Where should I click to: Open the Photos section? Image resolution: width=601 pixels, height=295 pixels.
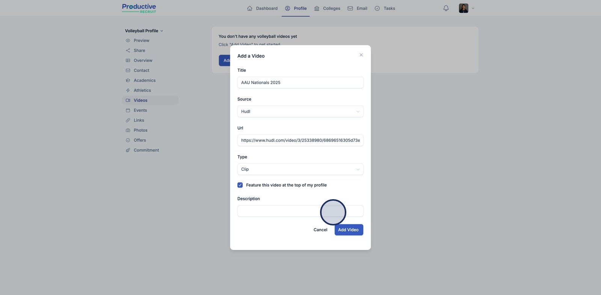[x=140, y=130]
